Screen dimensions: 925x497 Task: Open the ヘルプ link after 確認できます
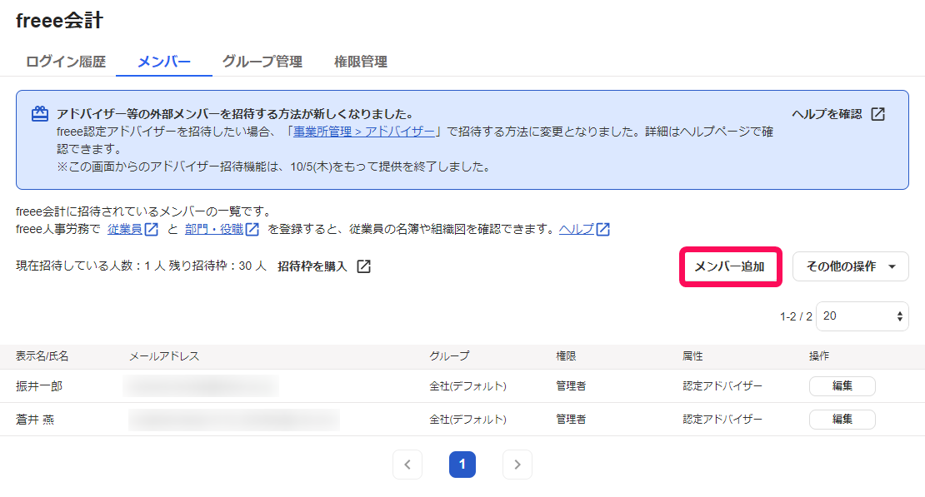click(x=577, y=229)
